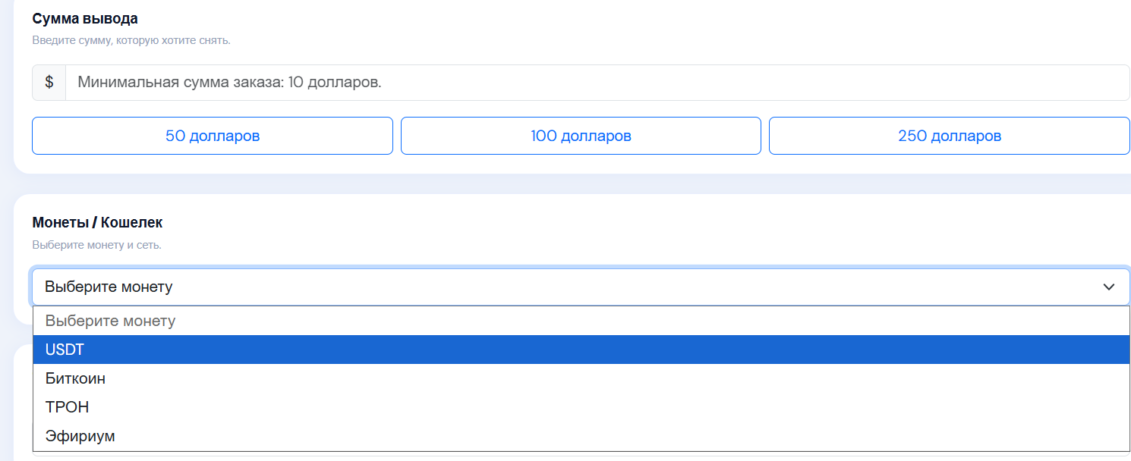Choose the 50 долларов preset amount

(x=213, y=136)
